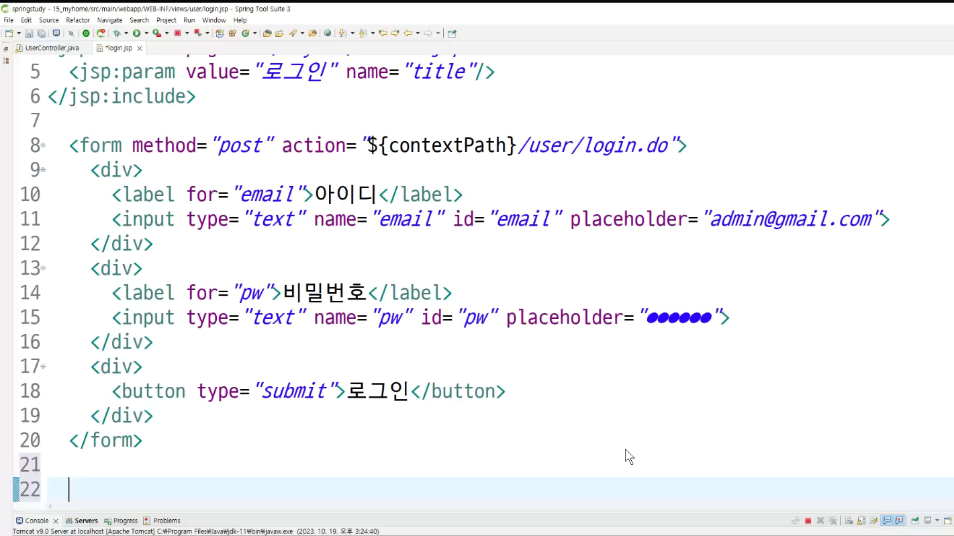Screen dimensions: 954x536
Task: Open the Refactor menu
Action: [78, 20]
